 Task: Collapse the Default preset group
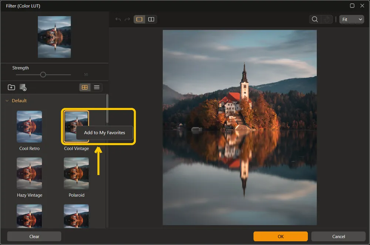[x=7, y=101]
